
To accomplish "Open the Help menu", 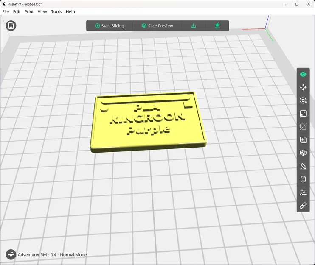I will [x=70, y=11].
